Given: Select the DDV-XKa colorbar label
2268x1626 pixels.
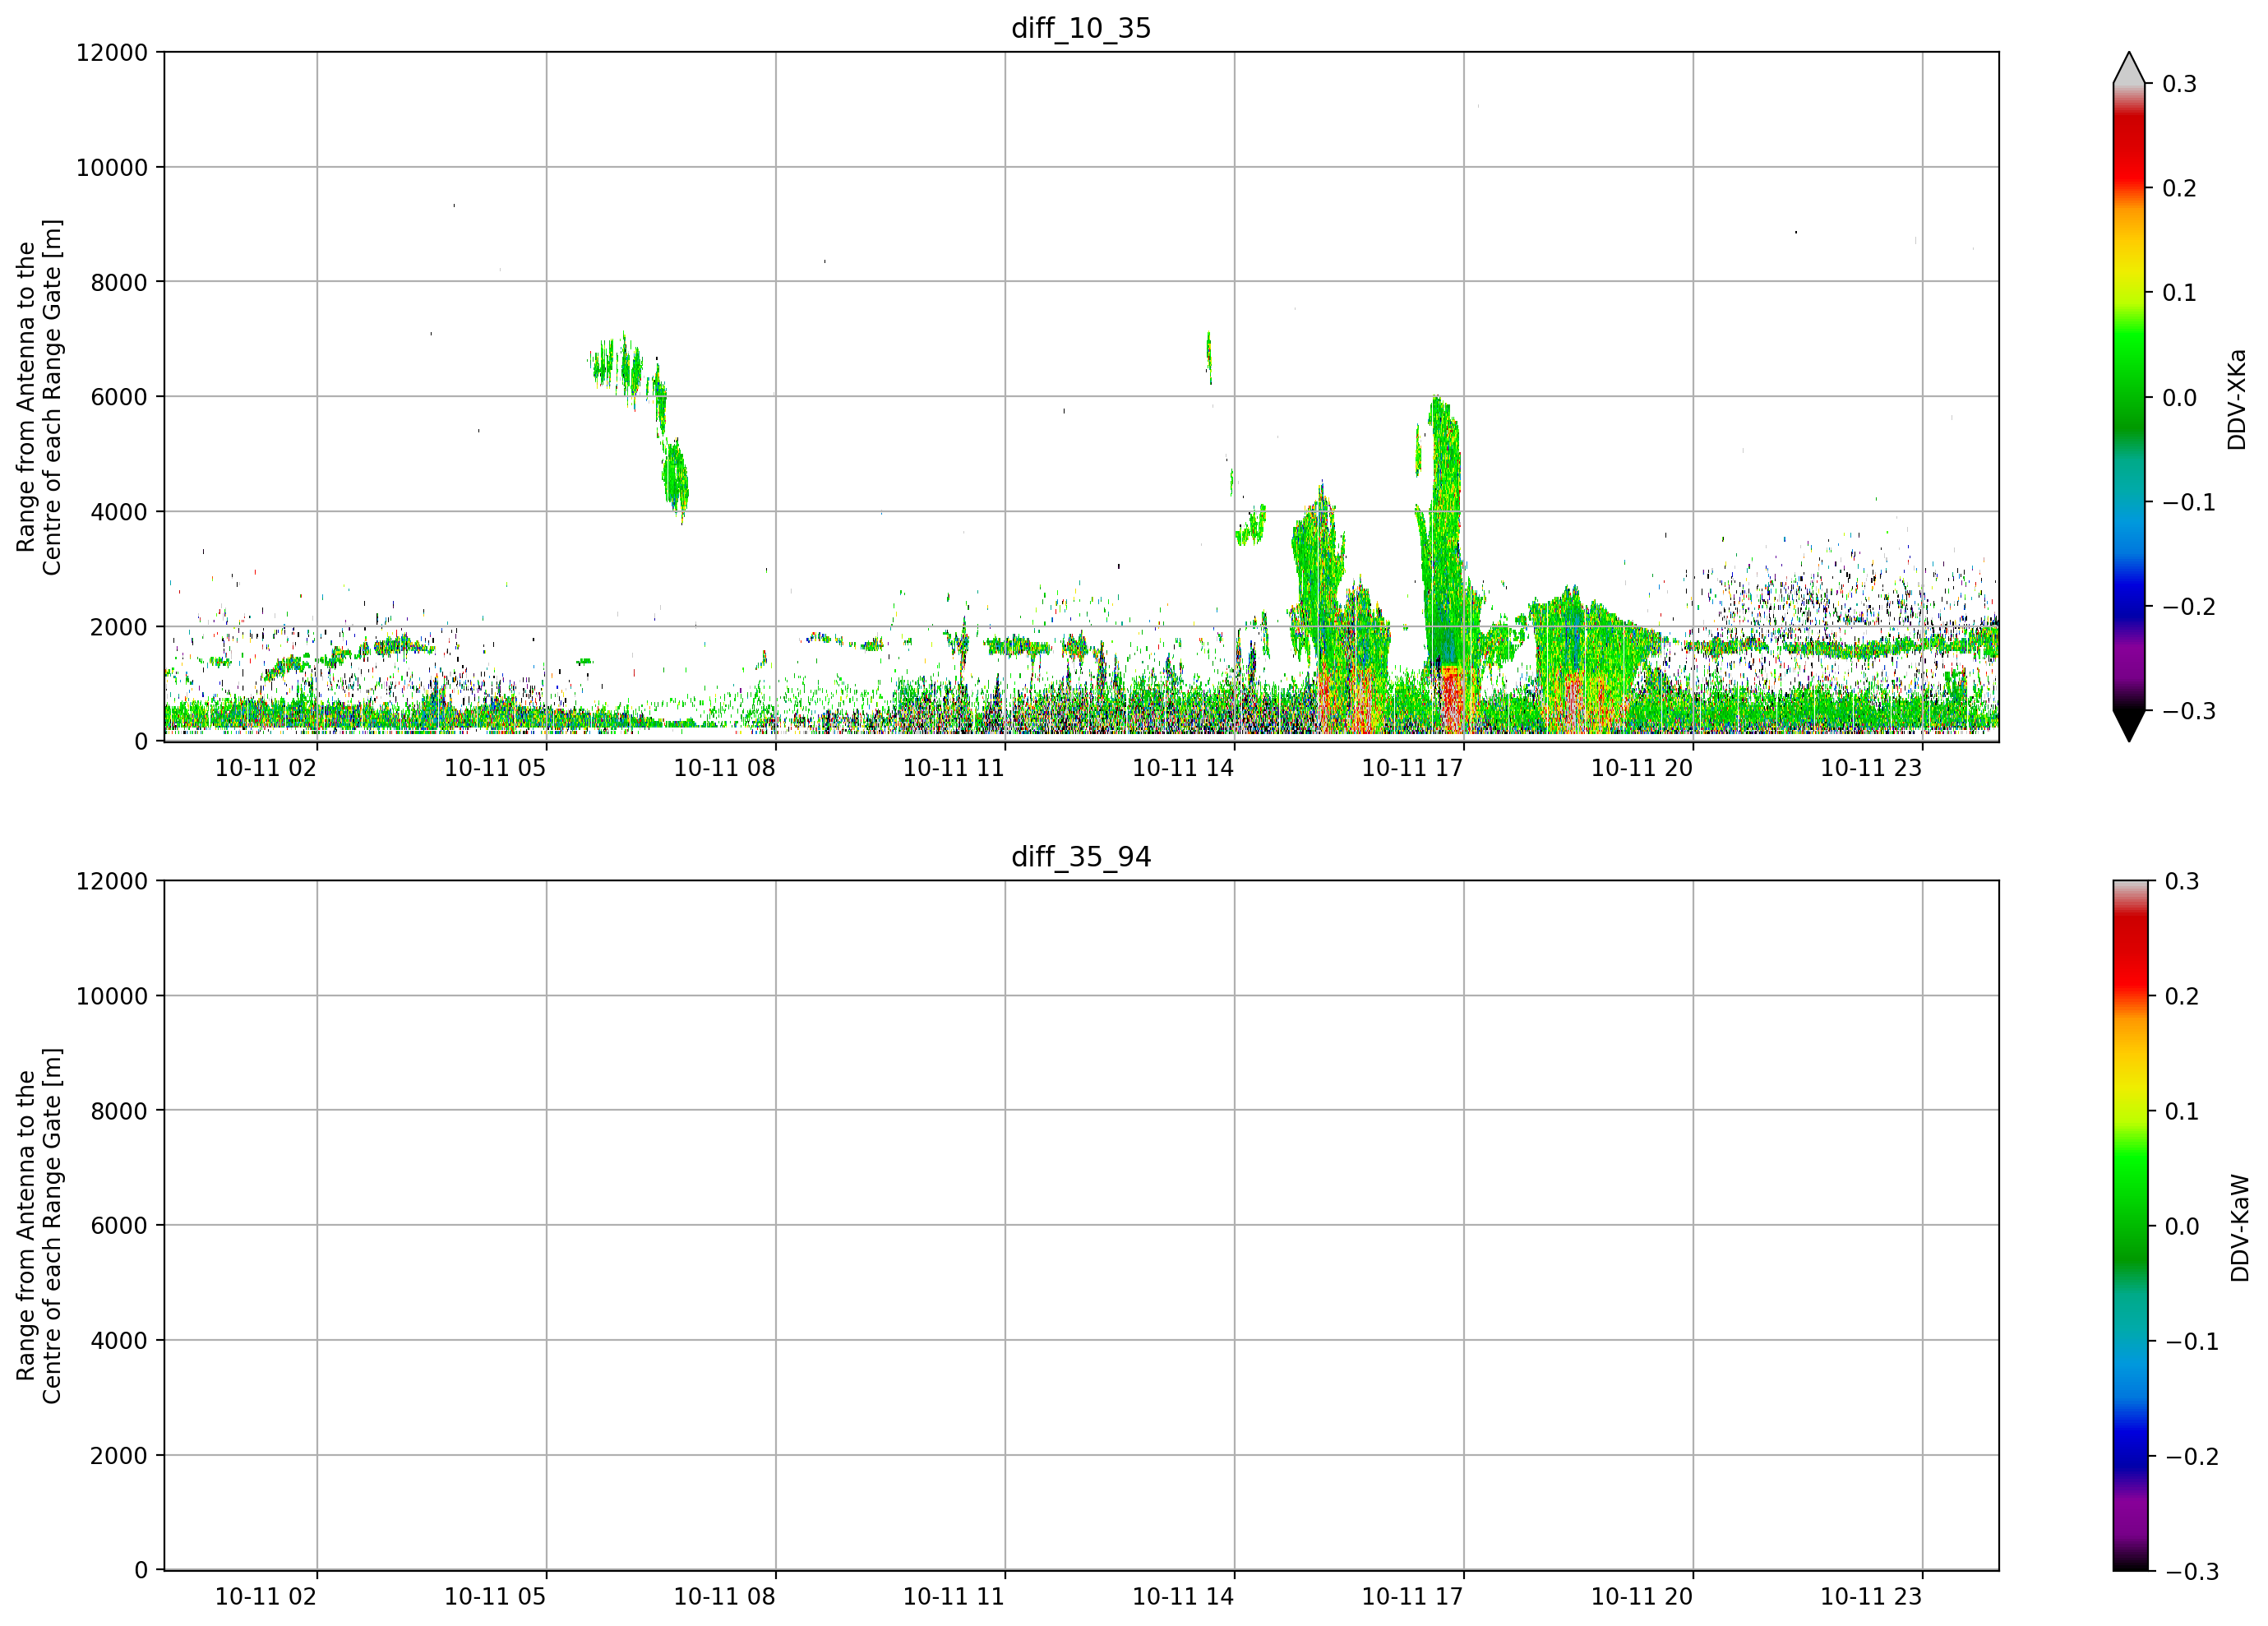Looking at the screenshot, I should pyautogui.click(x=2237, y=399).
